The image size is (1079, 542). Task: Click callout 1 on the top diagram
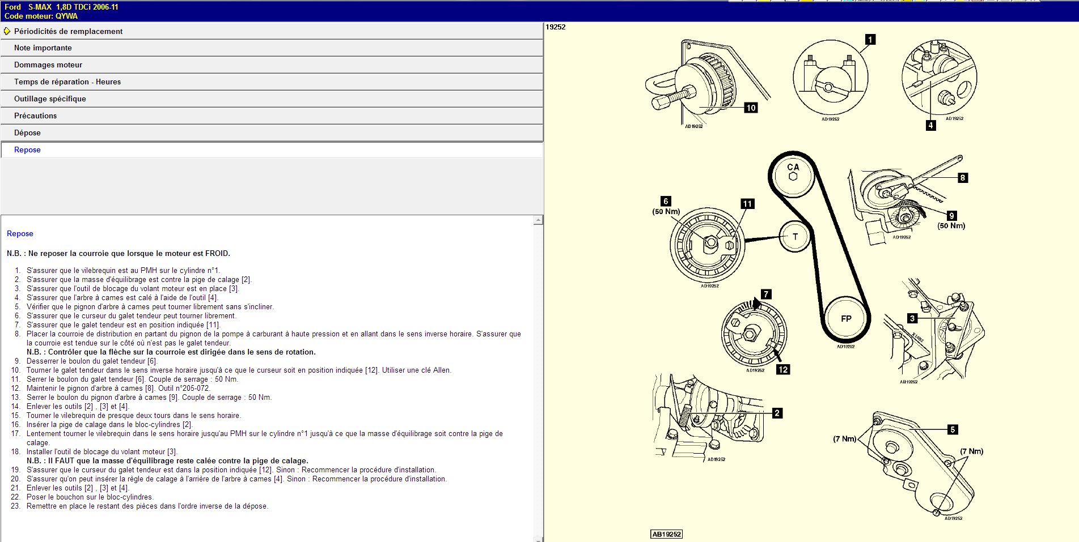pyautogui.click(x=870, y=40)
